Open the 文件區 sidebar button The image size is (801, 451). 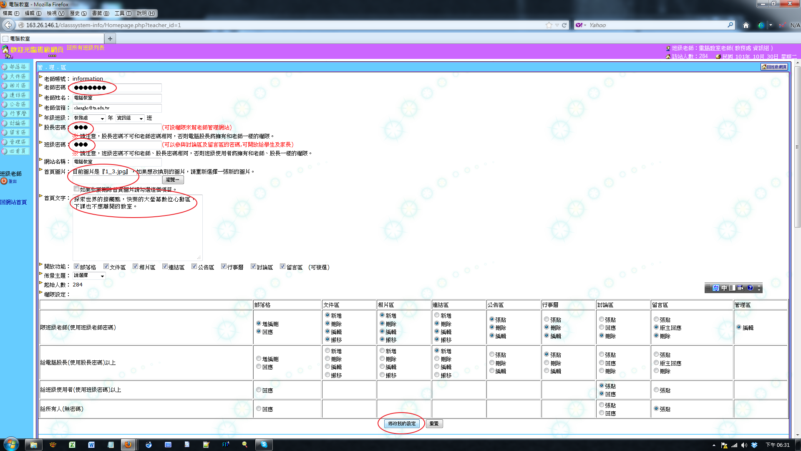click(15, 76)
